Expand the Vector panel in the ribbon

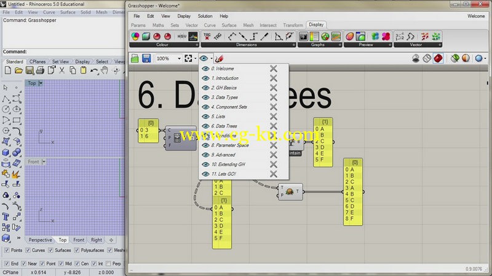(x=440, y=45)
